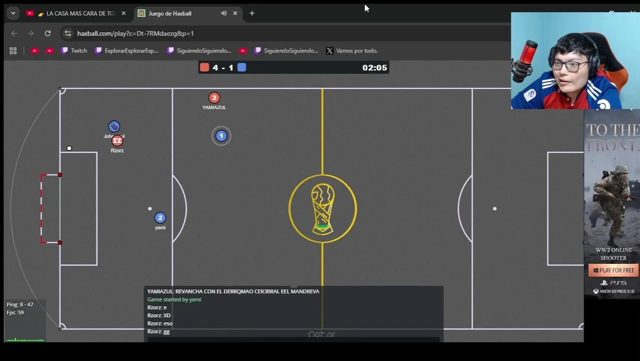The image size is (640, 361).
Task: Click the chat line Rzorz: e
Action: tap(157, 307)
